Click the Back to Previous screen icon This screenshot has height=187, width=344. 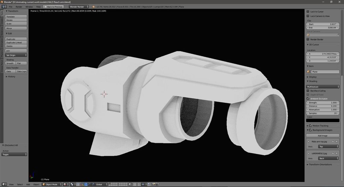point(45,7)
